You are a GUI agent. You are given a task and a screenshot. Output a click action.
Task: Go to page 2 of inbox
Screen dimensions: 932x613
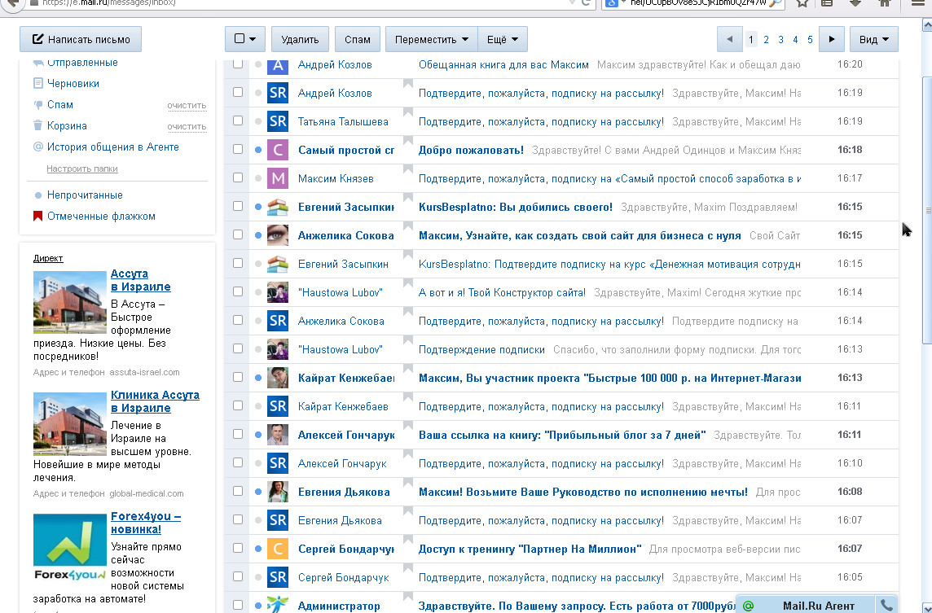point(766,40)
